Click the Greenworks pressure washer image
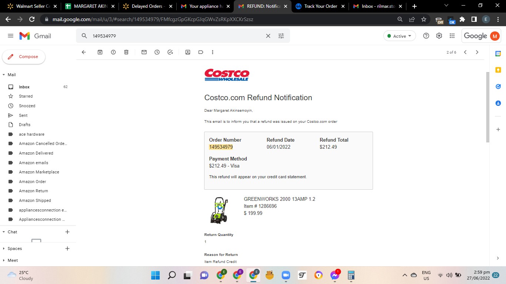This screenshot has height=284, width=506. (219, 210)
